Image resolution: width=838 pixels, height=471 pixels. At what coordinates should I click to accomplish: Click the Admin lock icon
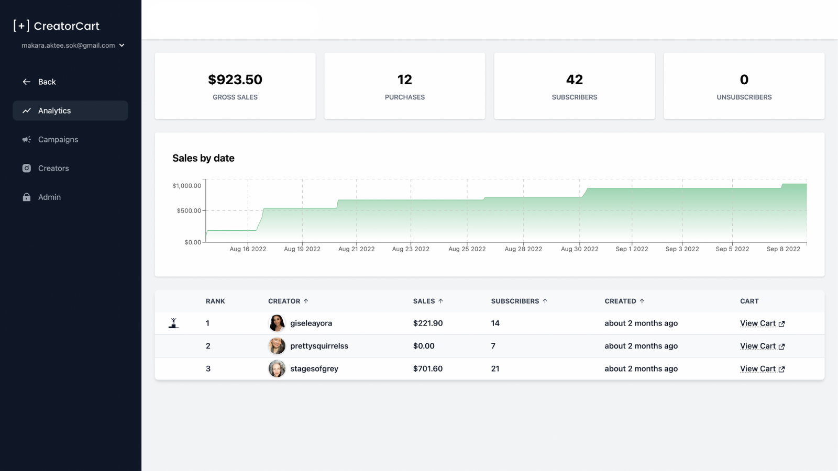coord(27,197)
